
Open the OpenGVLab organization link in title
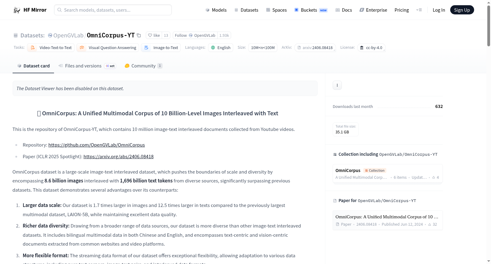pos(68,35)
